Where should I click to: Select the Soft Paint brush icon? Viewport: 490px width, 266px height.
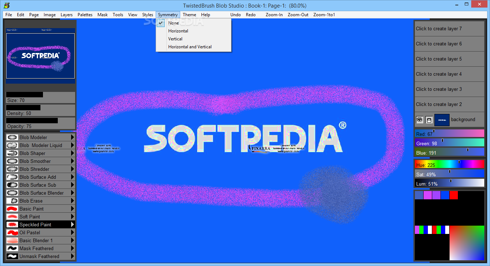13,217
